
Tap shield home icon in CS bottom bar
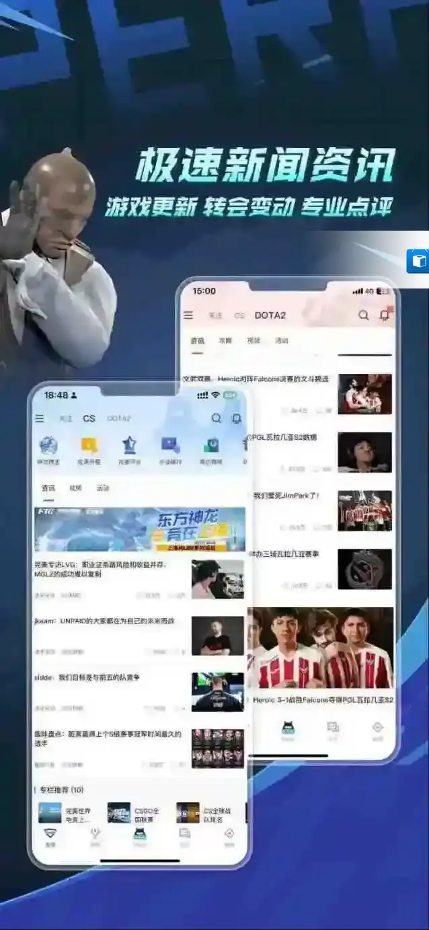[x=50, y=834]
